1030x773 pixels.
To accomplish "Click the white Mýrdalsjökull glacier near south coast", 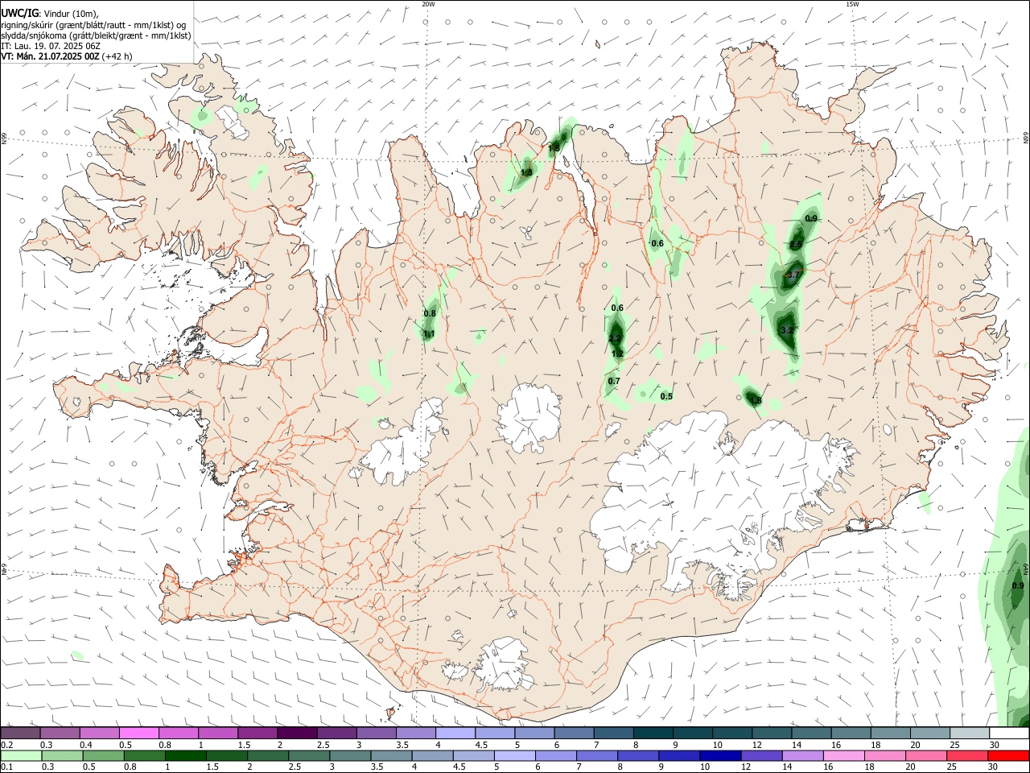I will pyautogui.click(x=502, y=665).
